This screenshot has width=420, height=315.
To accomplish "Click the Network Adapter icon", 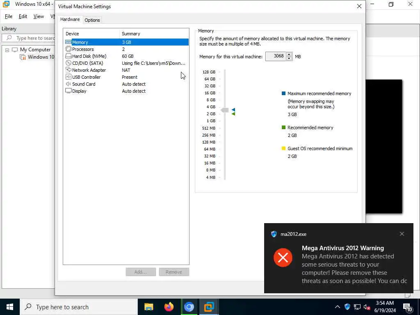I will 68,70.
